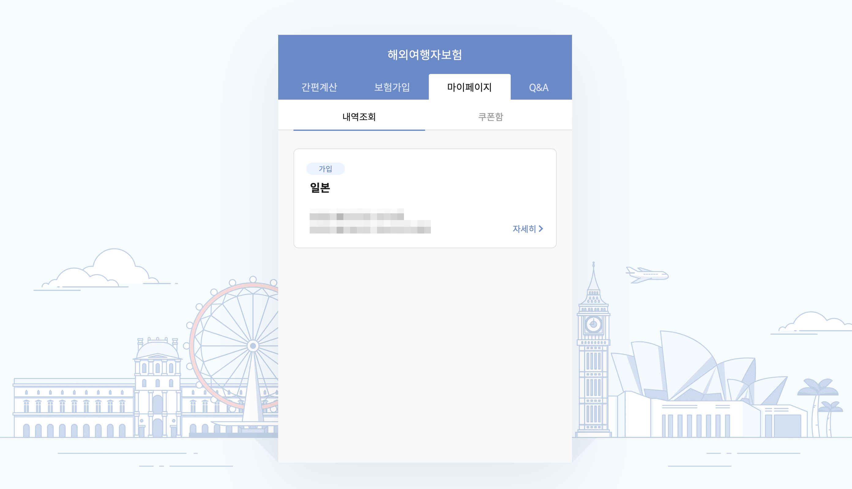Switch to the 보험가입 tab
Image resolution: width=852 pixels, height=489 pixels.
click(x=392, y=87)
